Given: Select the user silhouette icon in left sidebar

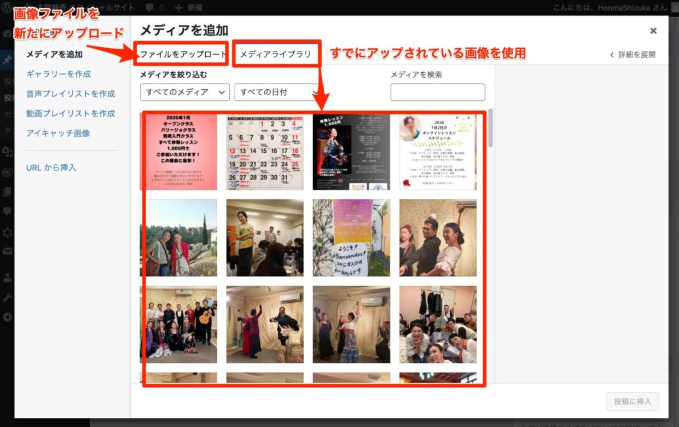Looking at the screenshot, I should (x=7, y=277).
